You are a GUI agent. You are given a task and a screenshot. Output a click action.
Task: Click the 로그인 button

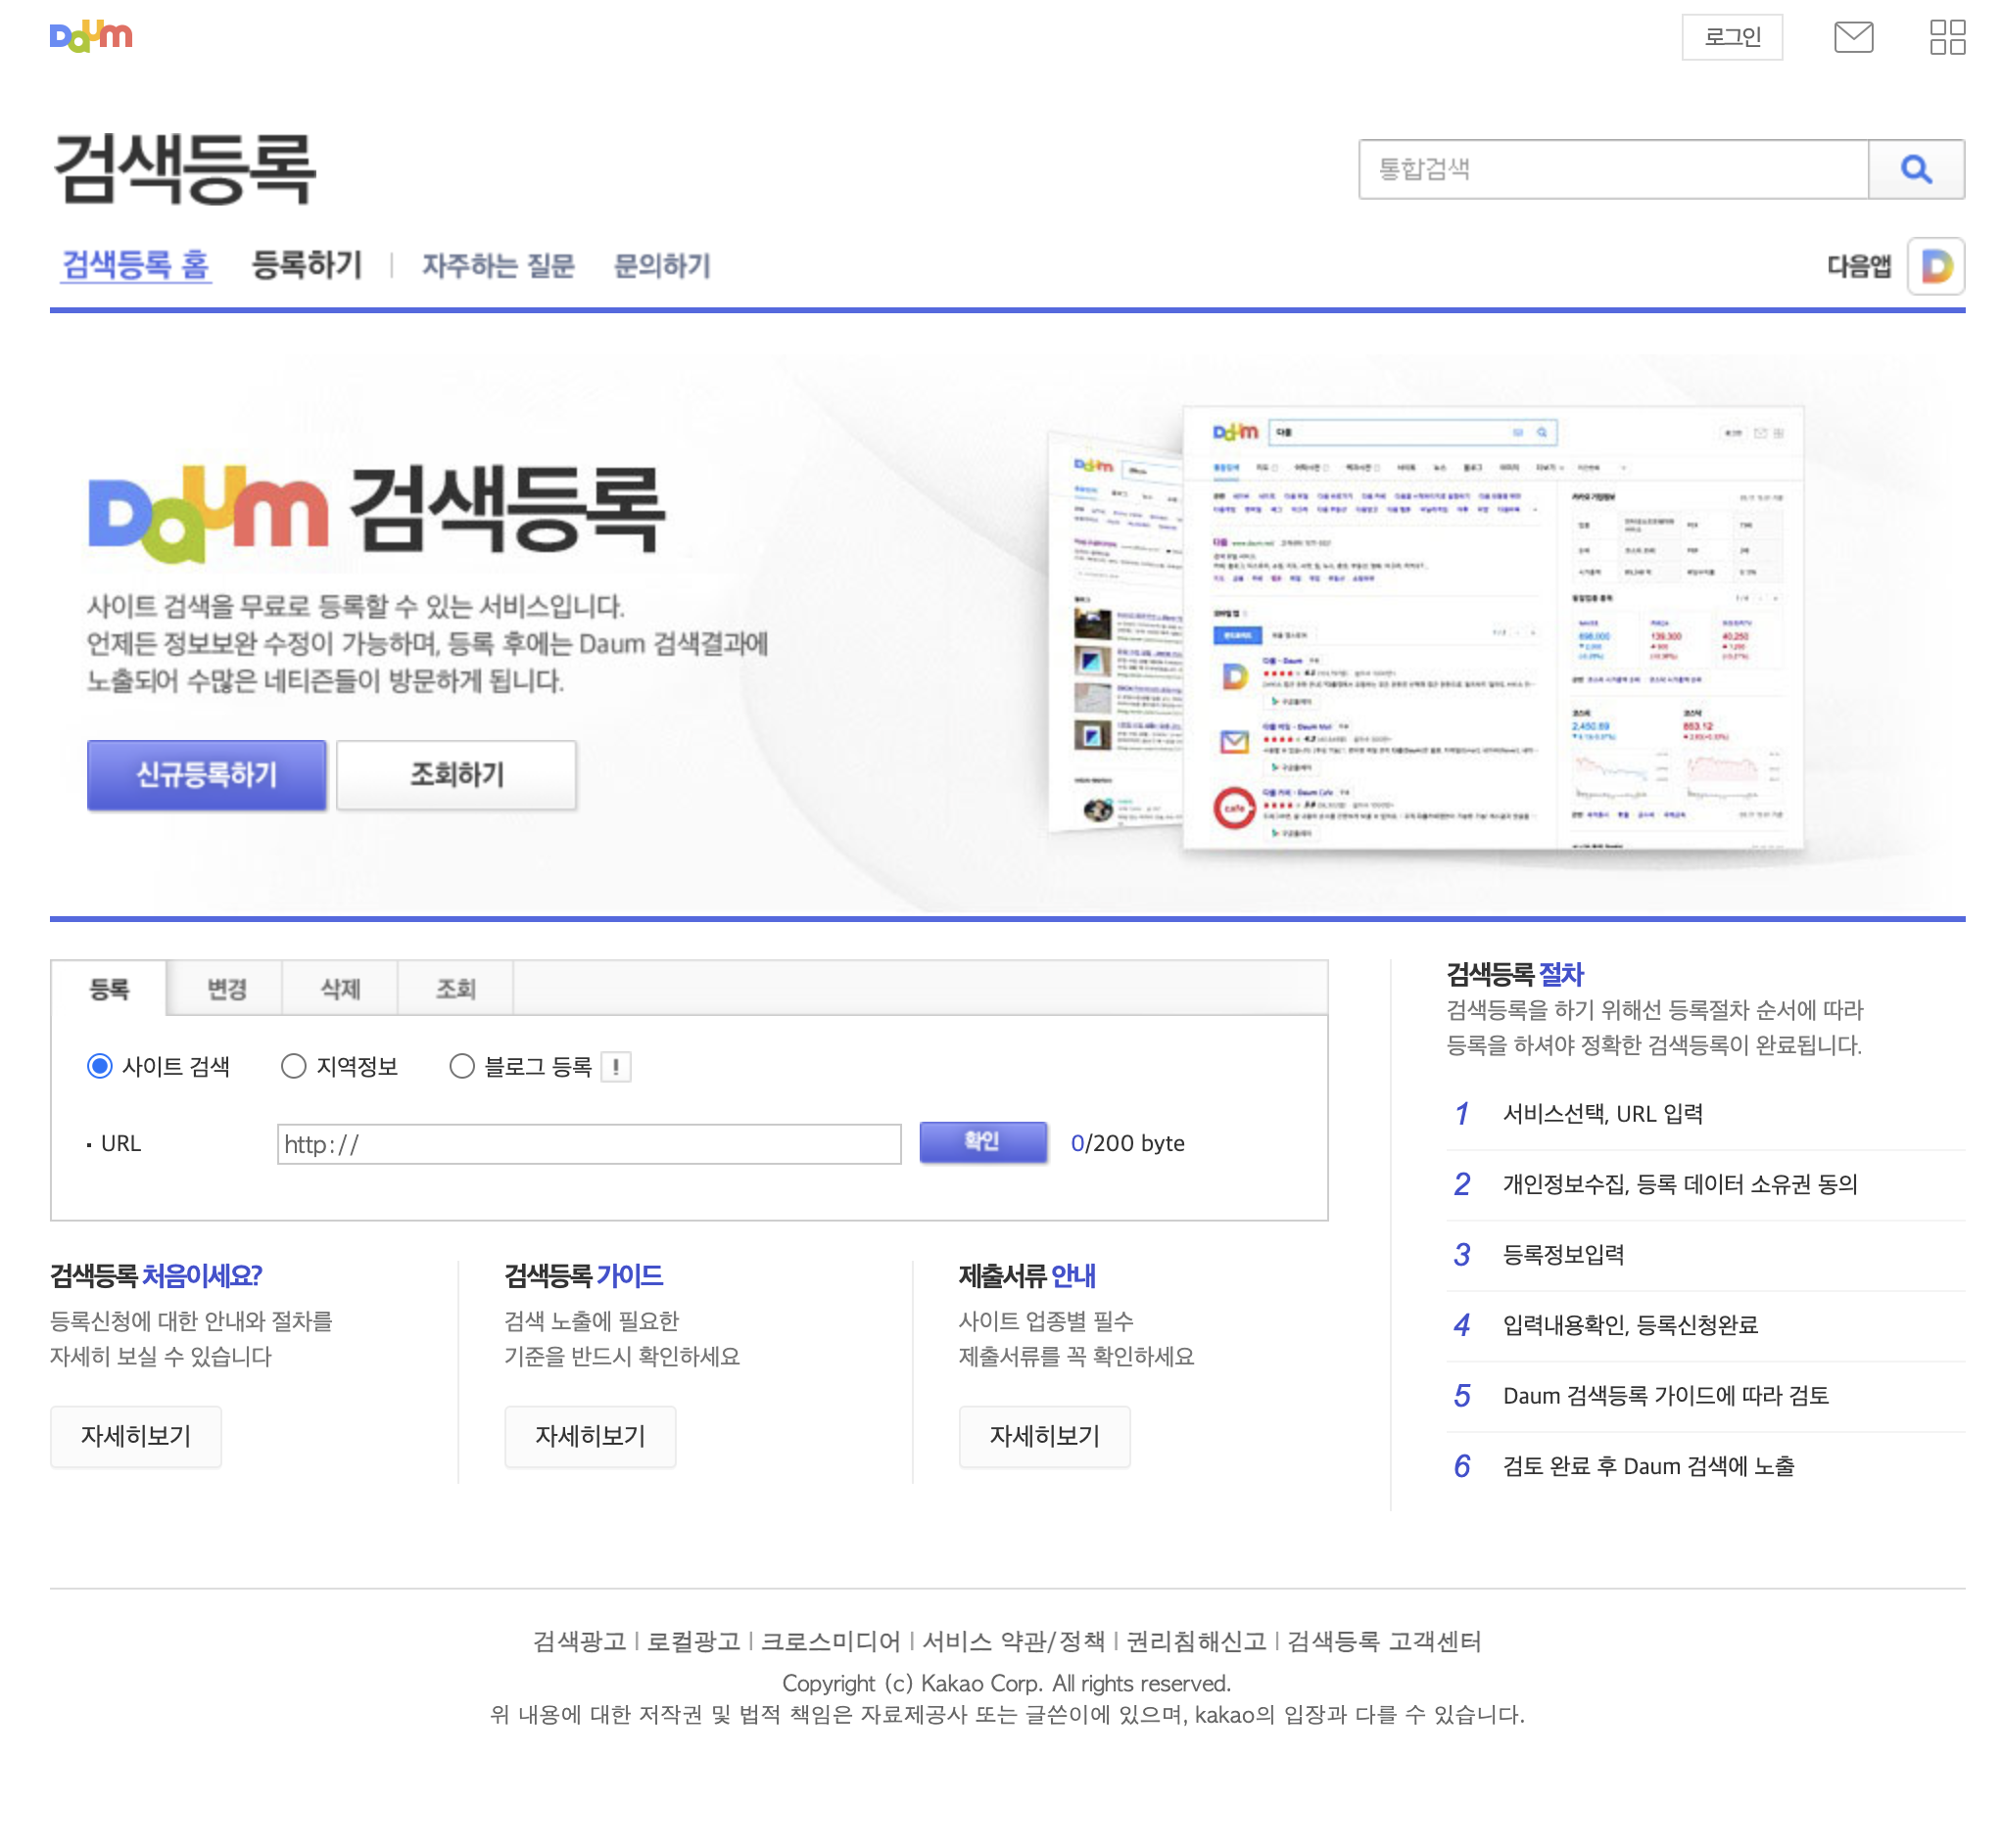[x=1731, y=37]
